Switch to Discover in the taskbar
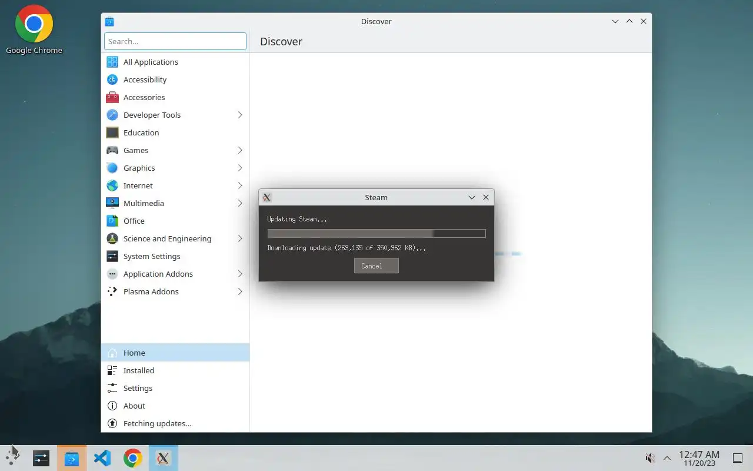Image resolution: width=753 pixels, height=471 pixels. click(72, 458)
